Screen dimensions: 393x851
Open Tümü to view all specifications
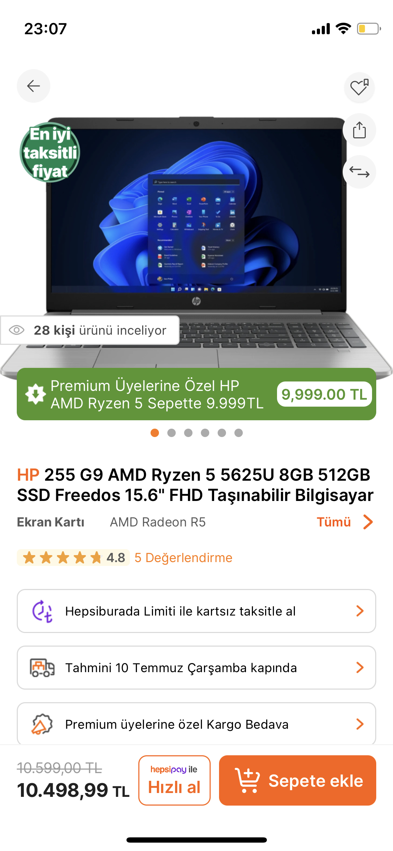[x=345, y=522]
